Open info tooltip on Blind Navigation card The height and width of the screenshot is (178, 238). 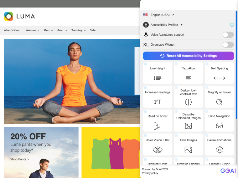coord(207,112)
